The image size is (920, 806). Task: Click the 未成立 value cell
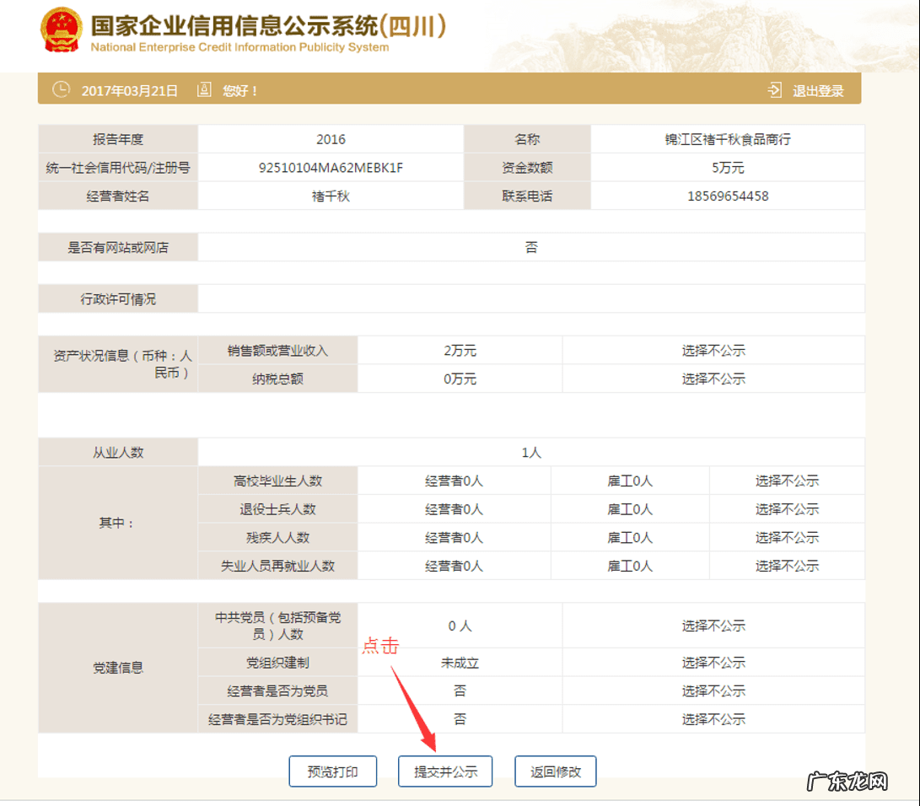460,663
